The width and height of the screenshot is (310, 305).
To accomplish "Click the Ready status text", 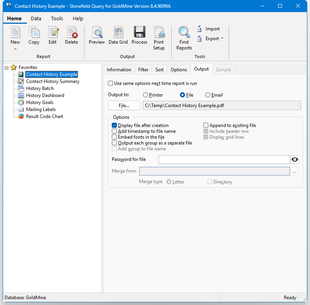I will (x=290, y=298).
